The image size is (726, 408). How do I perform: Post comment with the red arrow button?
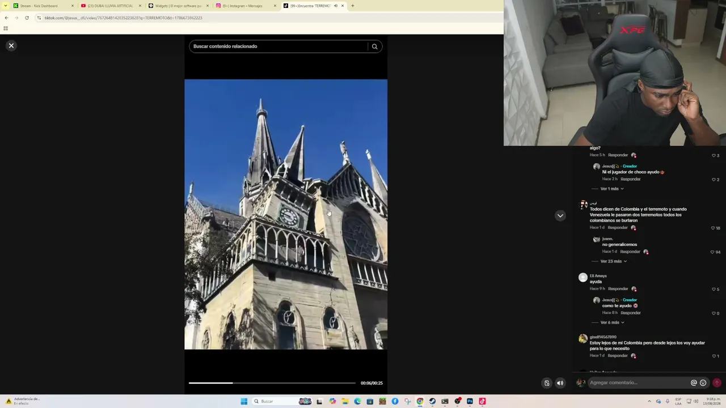[x=717, y=382]
